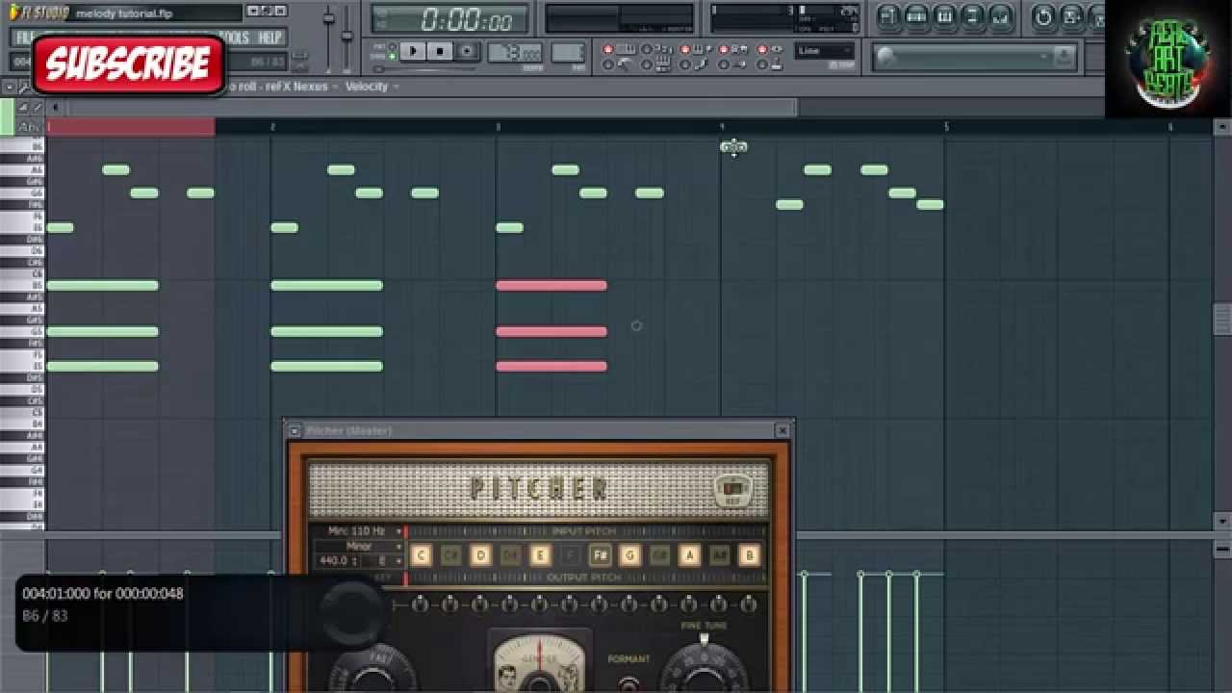Screen dimensions: 1232x693
Task: Open the Step Sequencer window shortcut icon
Action: pyautogui.click(x=916, y=16)
